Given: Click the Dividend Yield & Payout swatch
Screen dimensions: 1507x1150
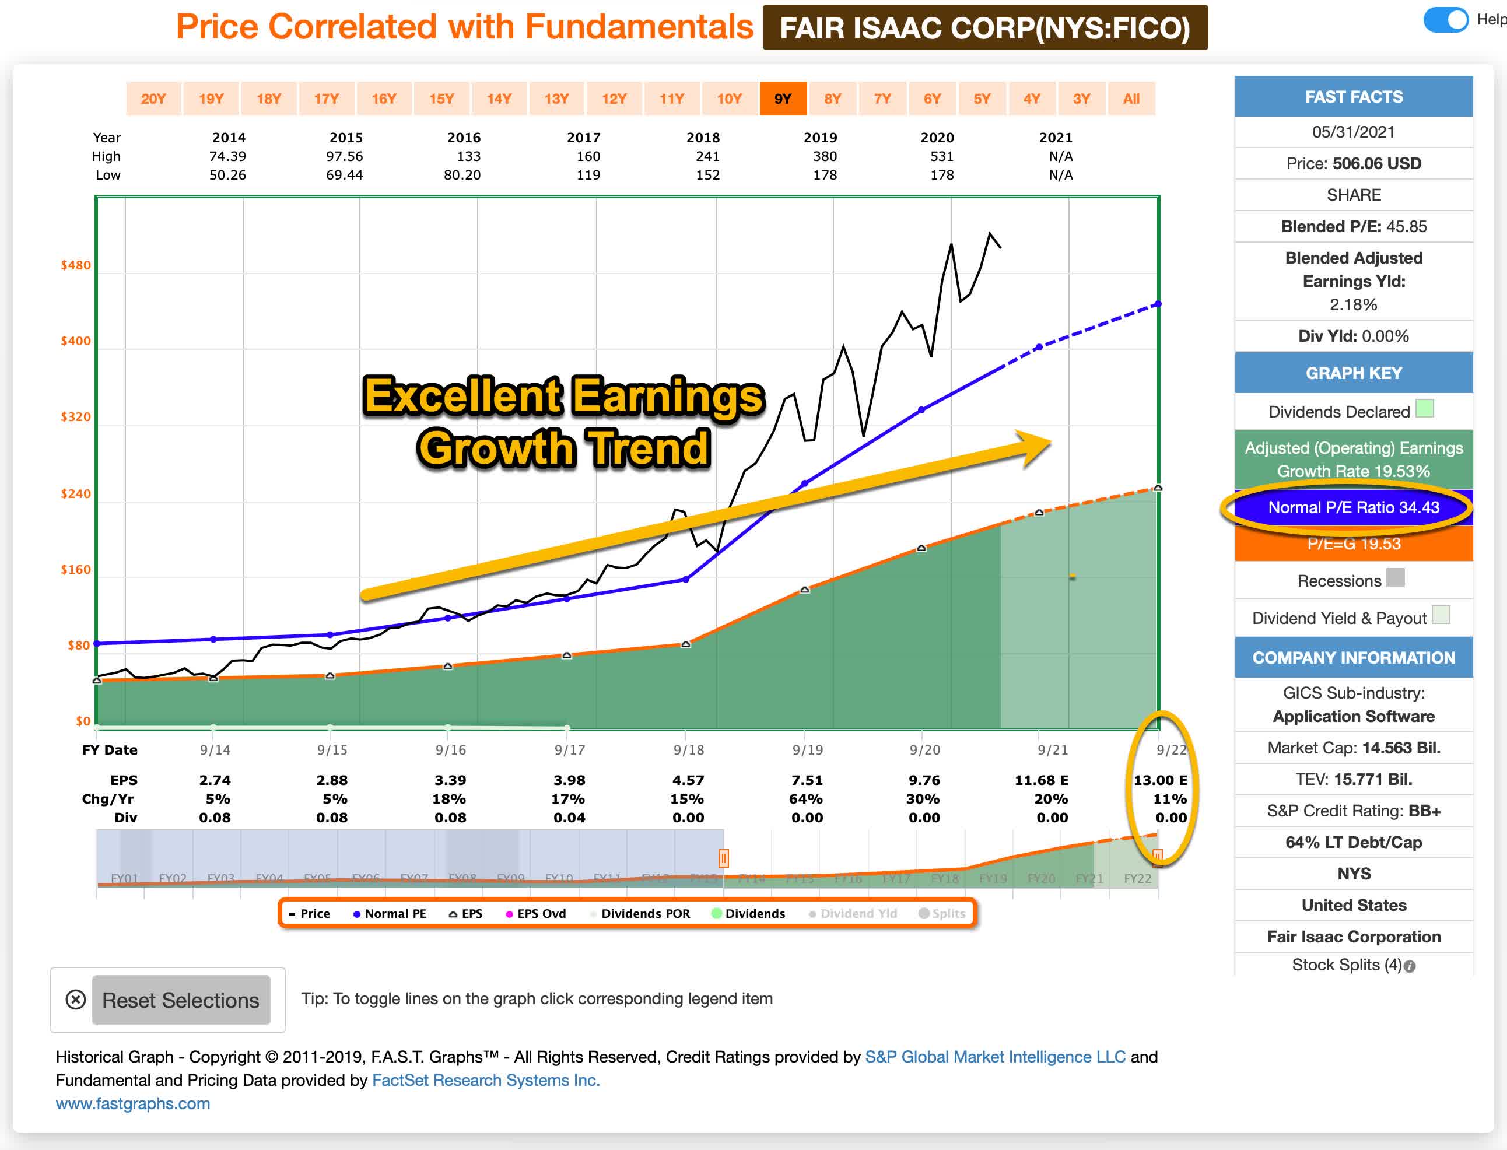Looking at the screenshot, I should (x=1441, y=615).
